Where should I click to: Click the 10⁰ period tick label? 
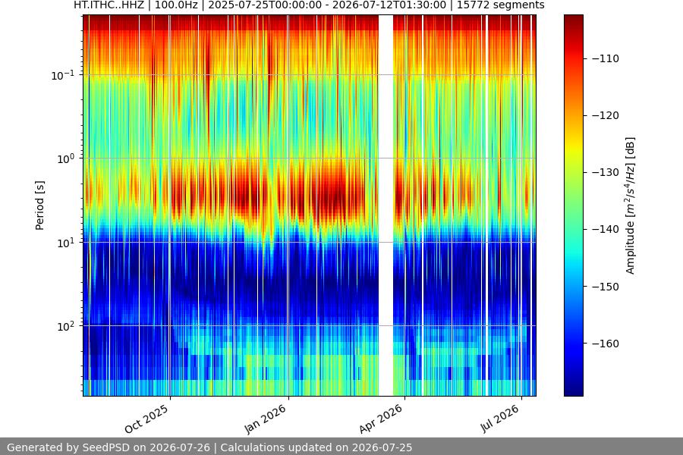[66, 159]
